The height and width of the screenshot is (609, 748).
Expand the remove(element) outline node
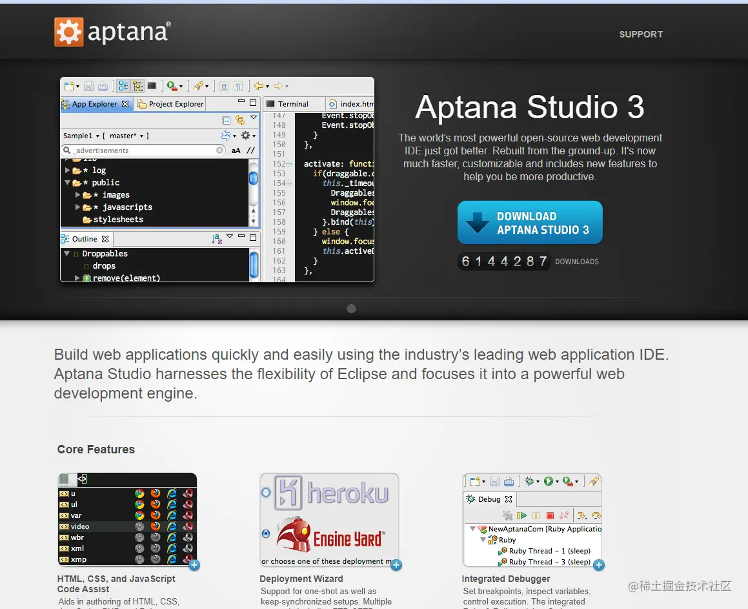[x=77, y=278]
